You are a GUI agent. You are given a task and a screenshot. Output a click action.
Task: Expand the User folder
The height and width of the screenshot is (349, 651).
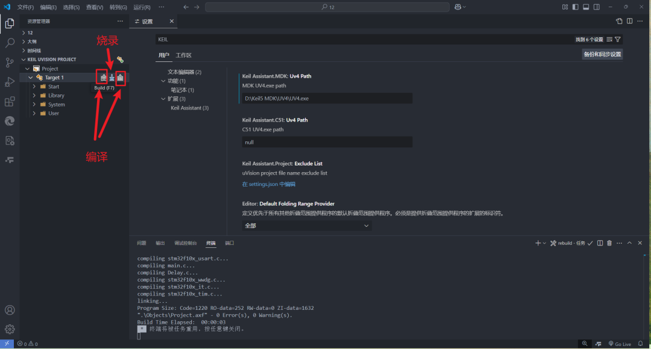pyautogui.click(x=34, y=113)
